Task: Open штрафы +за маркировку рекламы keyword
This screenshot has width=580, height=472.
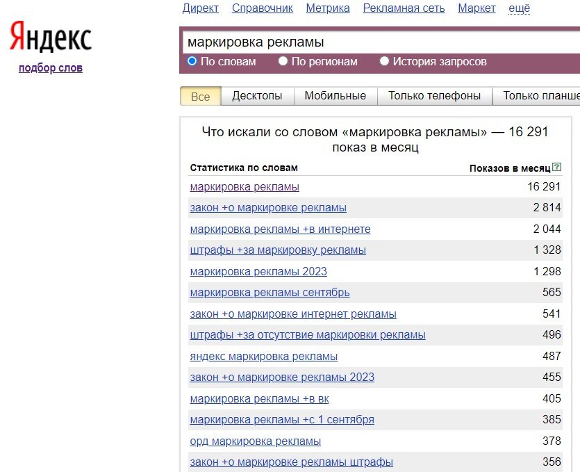Action: pyautogui.click(x=278, y=250)
